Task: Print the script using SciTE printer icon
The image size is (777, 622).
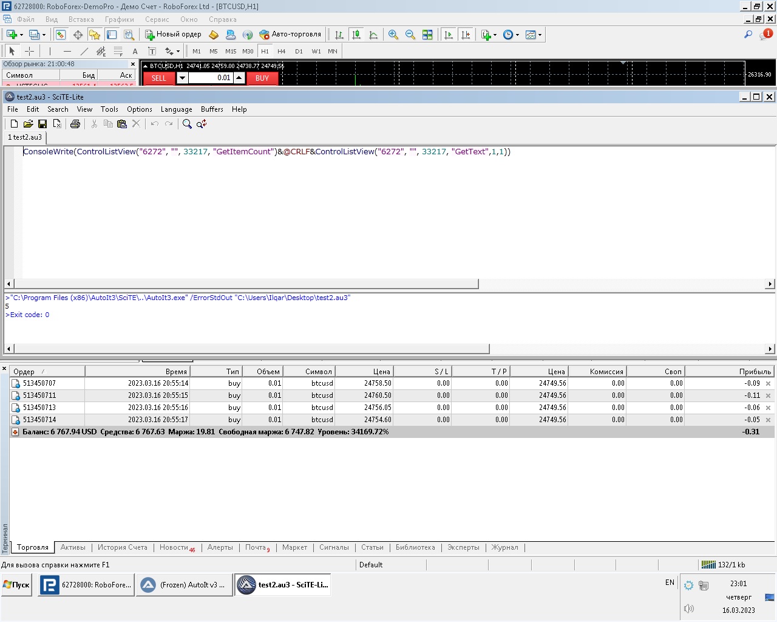Action: [75, 123]
